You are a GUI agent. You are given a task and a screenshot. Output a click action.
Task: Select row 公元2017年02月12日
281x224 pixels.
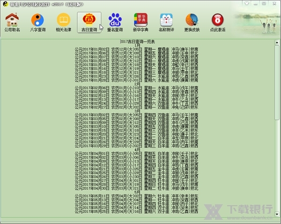point(136,95)
